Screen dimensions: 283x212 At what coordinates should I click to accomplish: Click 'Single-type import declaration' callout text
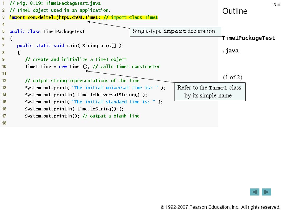coord(174,31)
